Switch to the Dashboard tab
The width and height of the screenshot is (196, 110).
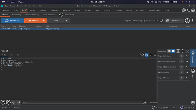[6, 10]
